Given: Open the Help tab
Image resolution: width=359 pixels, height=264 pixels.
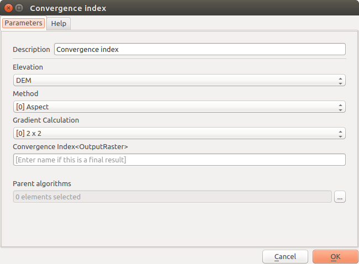Looking at the screenshot, I should click(59, 24).
